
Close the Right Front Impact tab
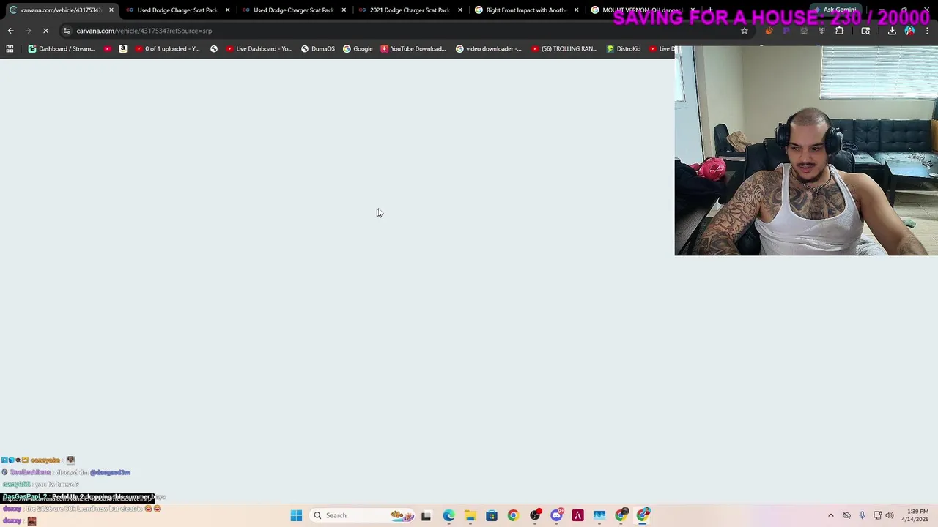(577, 10)
